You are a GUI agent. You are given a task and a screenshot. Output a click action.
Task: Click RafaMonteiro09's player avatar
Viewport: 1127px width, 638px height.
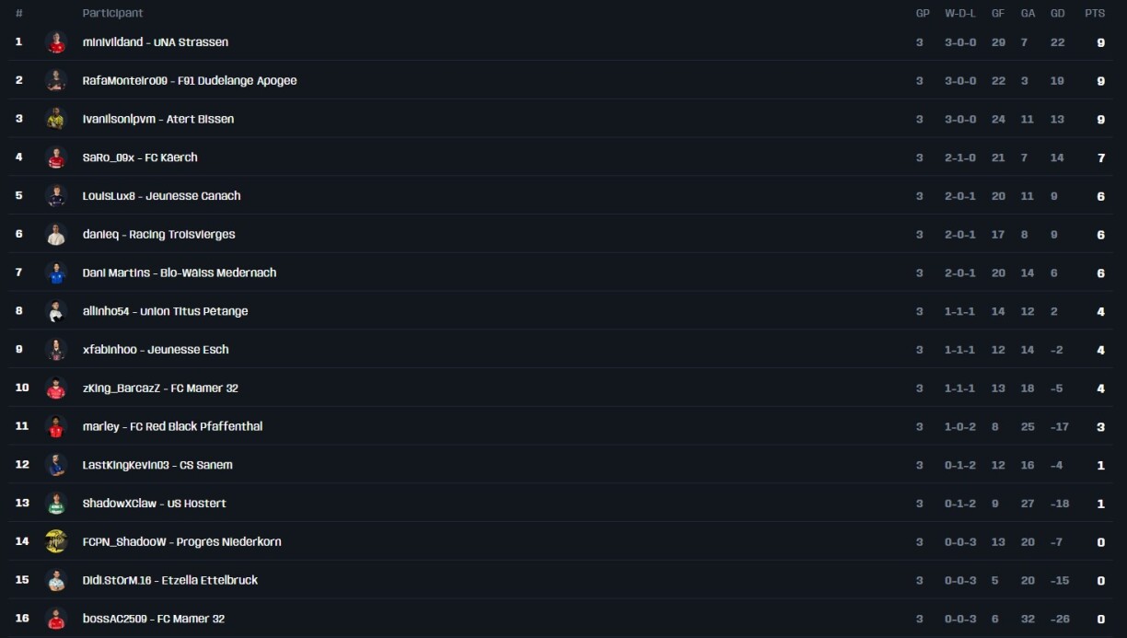coord(56,81)
